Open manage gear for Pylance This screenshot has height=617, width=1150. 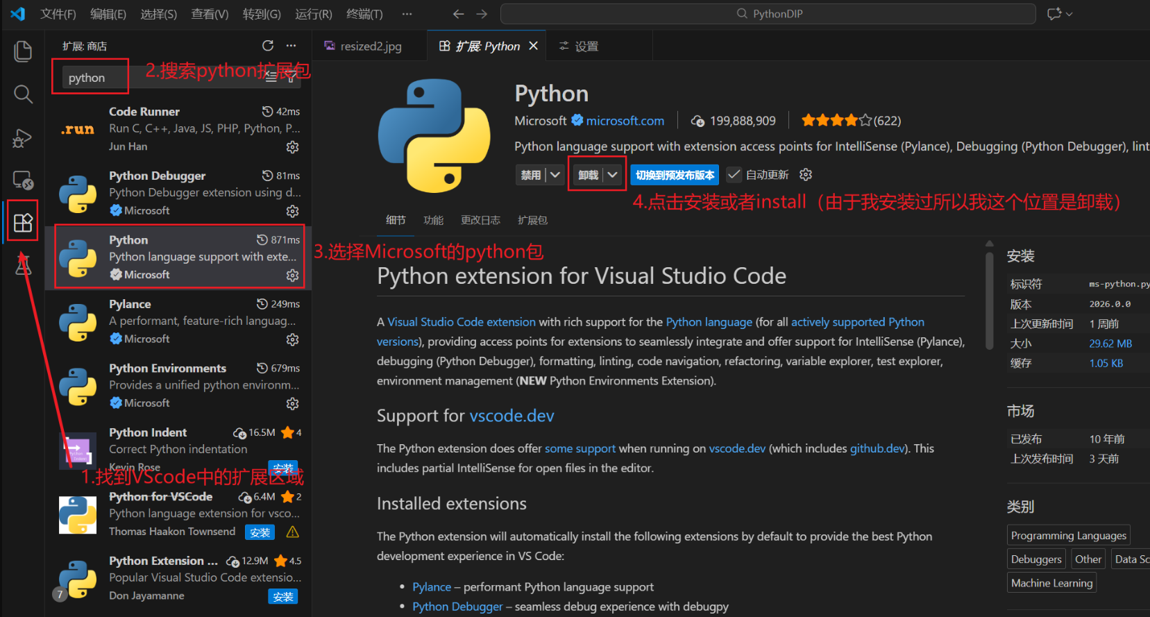tap(293, 339)
